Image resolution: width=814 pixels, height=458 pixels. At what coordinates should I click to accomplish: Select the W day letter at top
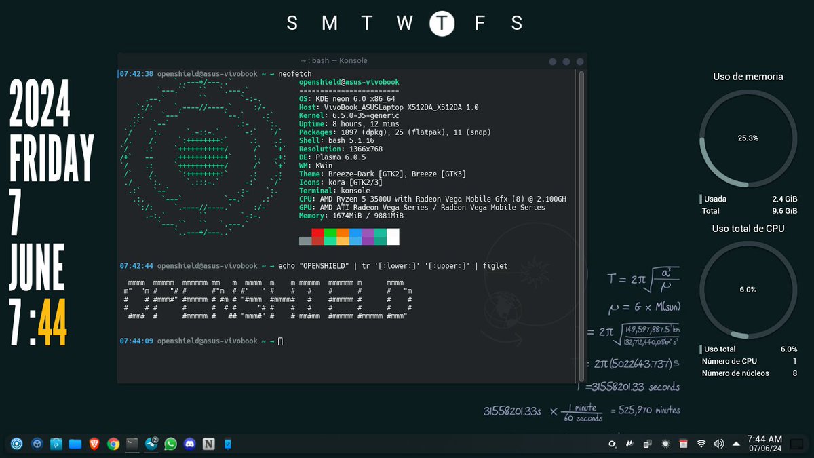405,23
